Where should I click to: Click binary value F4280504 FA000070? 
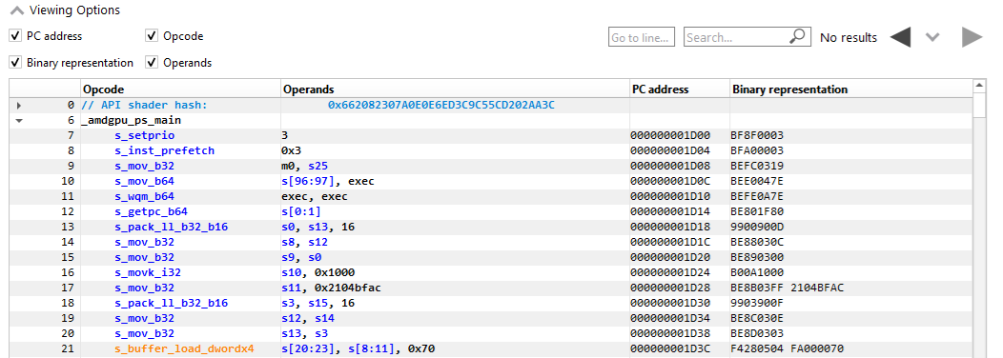pyautogui.click(x=787, y=348)
